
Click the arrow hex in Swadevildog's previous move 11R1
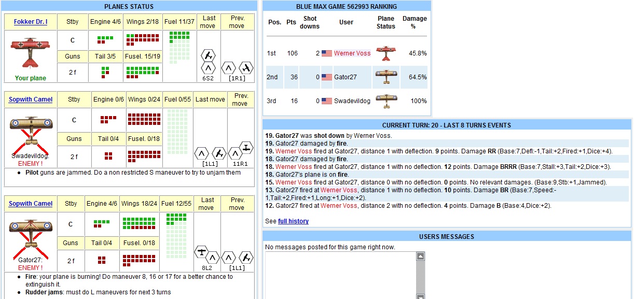(x=235, y=153)
